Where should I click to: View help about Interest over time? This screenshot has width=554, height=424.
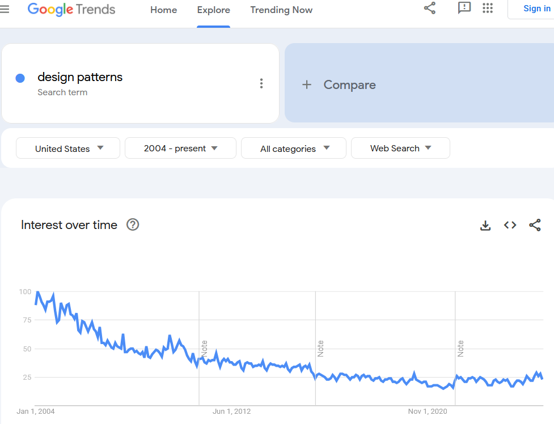point(133,224)
